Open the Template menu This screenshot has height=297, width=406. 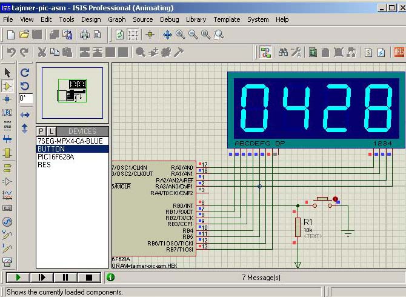[227, 19]
